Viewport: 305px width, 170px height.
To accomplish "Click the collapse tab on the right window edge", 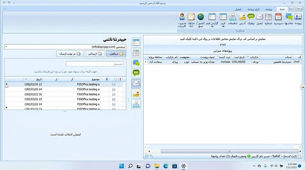I will [x=303, y=87].
